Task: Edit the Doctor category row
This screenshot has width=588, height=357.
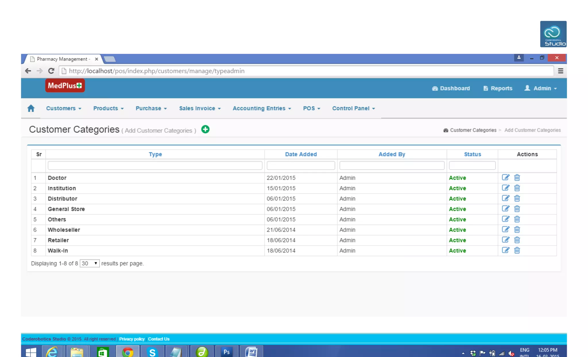Action: tap(505, 177)
